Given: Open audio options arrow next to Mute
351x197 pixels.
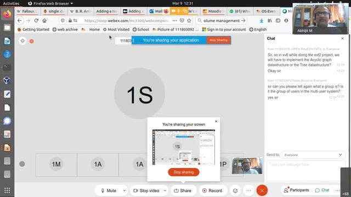Looking at the screenshot, I should click(x=124, y=190).
